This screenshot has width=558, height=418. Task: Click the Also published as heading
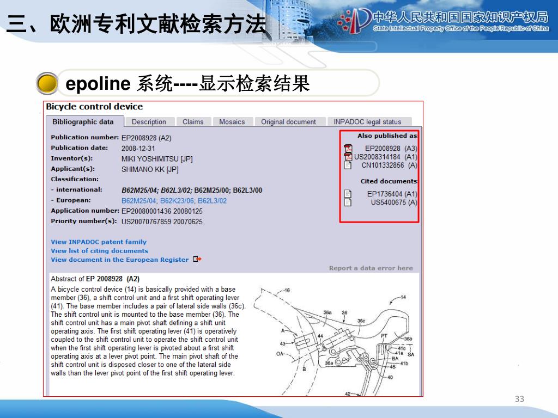tap(387, 136)
